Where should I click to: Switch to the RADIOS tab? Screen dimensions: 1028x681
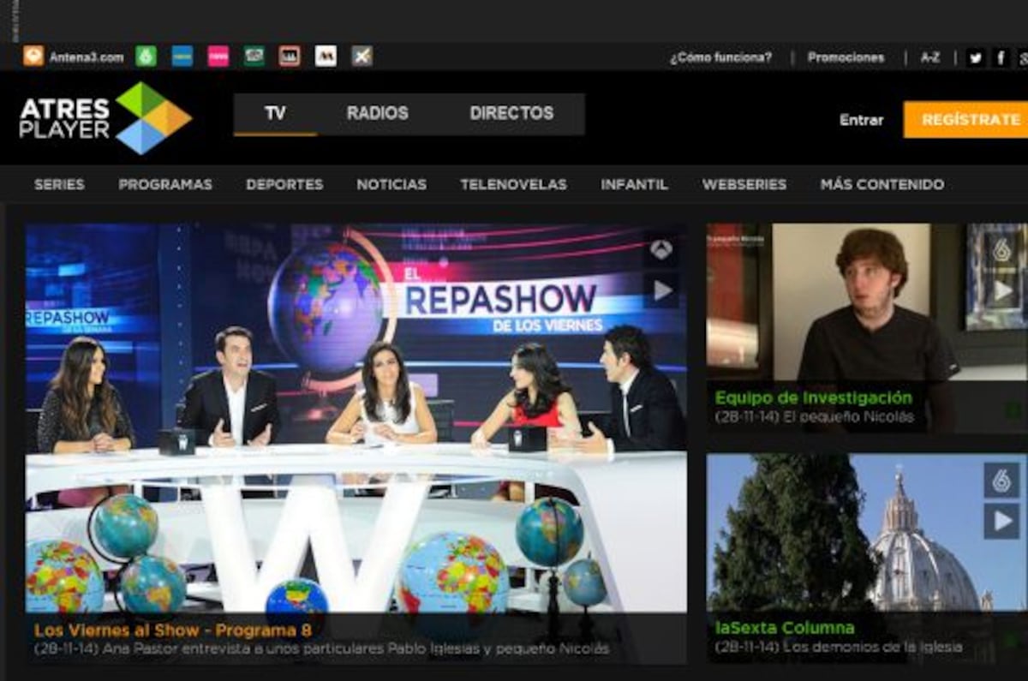click(377, 112)
